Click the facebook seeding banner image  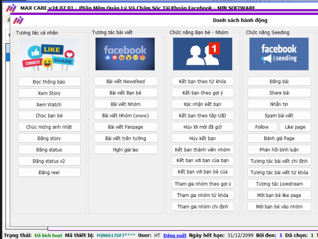(279, 54)
